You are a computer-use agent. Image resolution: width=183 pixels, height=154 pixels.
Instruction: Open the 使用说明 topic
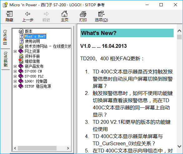(x=32, y=41)
